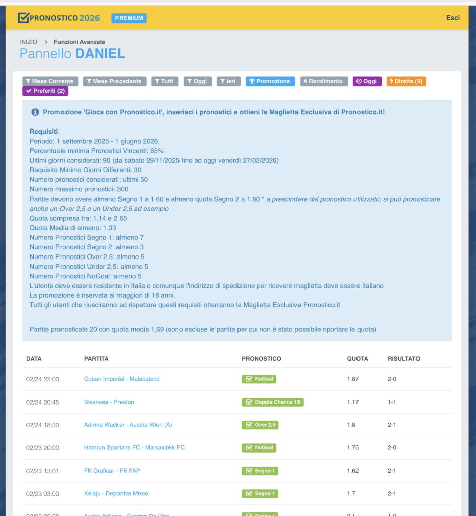Viewport: 476px width, 516px height.
Task: Click the Pronostico 2026 checkmark logo
Action: pyautogui.click(x=24, y=18)
